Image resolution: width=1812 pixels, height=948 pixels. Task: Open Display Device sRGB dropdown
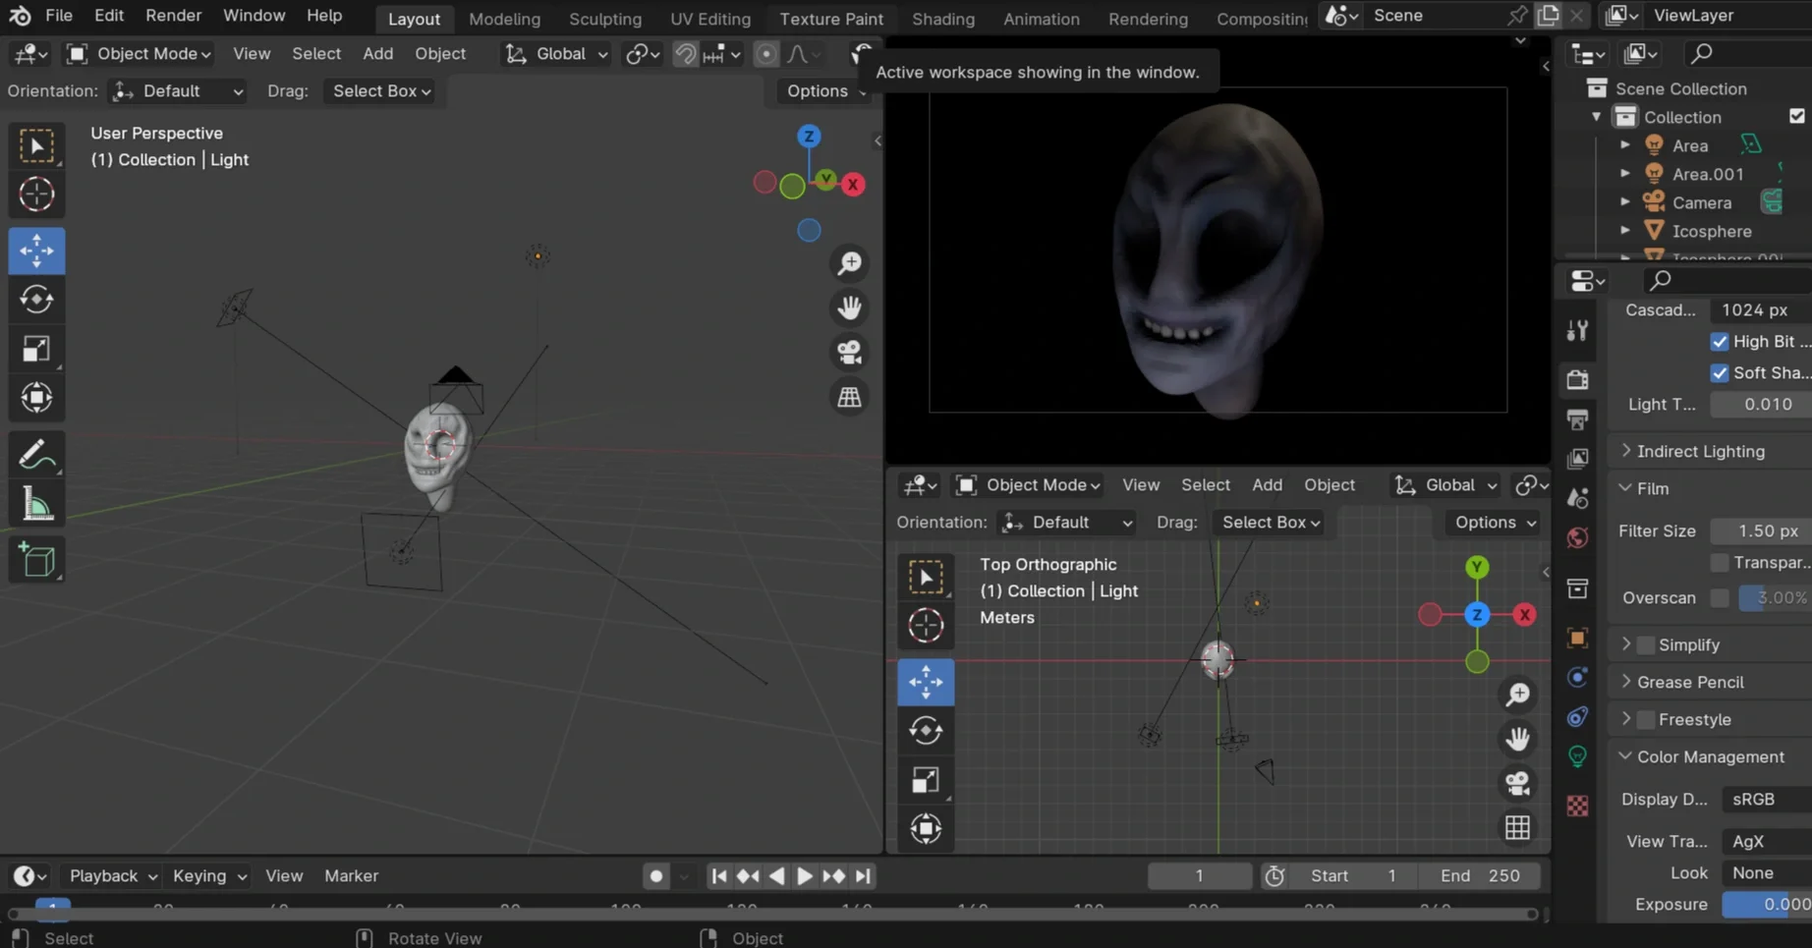click(1767, 799)
